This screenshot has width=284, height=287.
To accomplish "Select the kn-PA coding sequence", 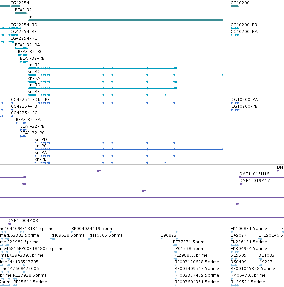I will (104, 156).
